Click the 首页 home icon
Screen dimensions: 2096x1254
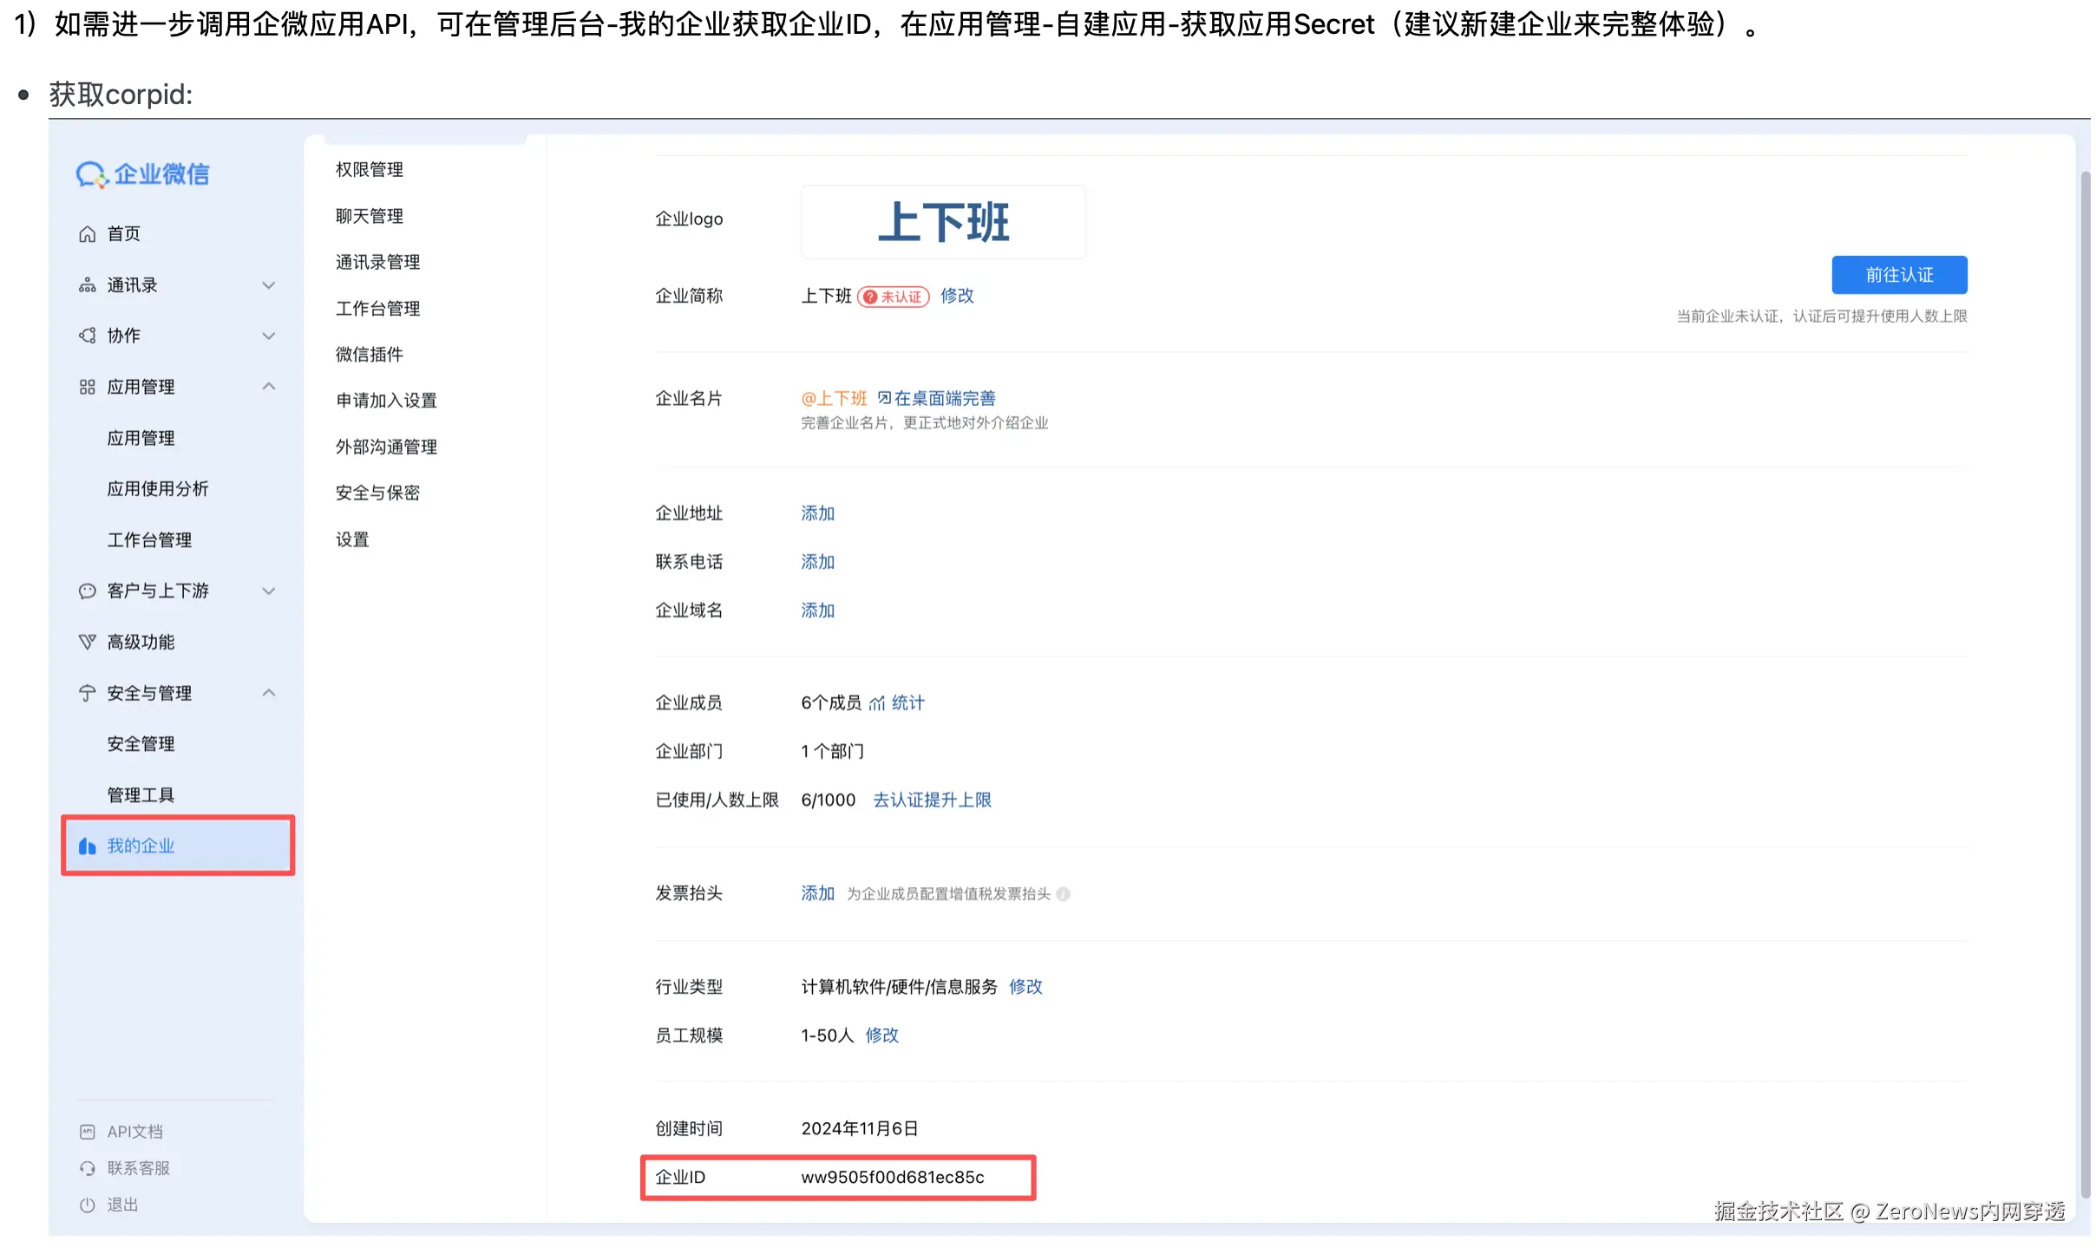click(x=87, y=234)
